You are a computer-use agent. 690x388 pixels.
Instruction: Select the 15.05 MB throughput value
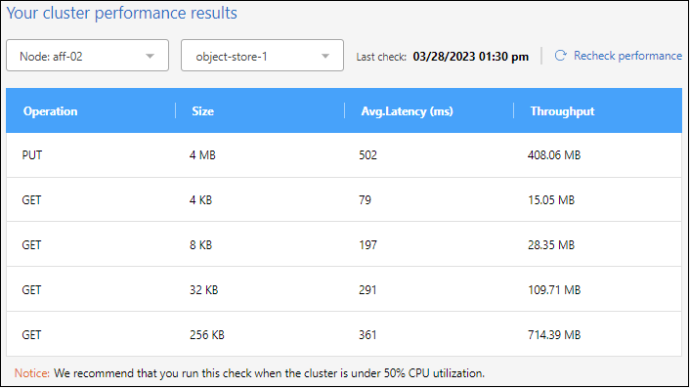(551, 200)
